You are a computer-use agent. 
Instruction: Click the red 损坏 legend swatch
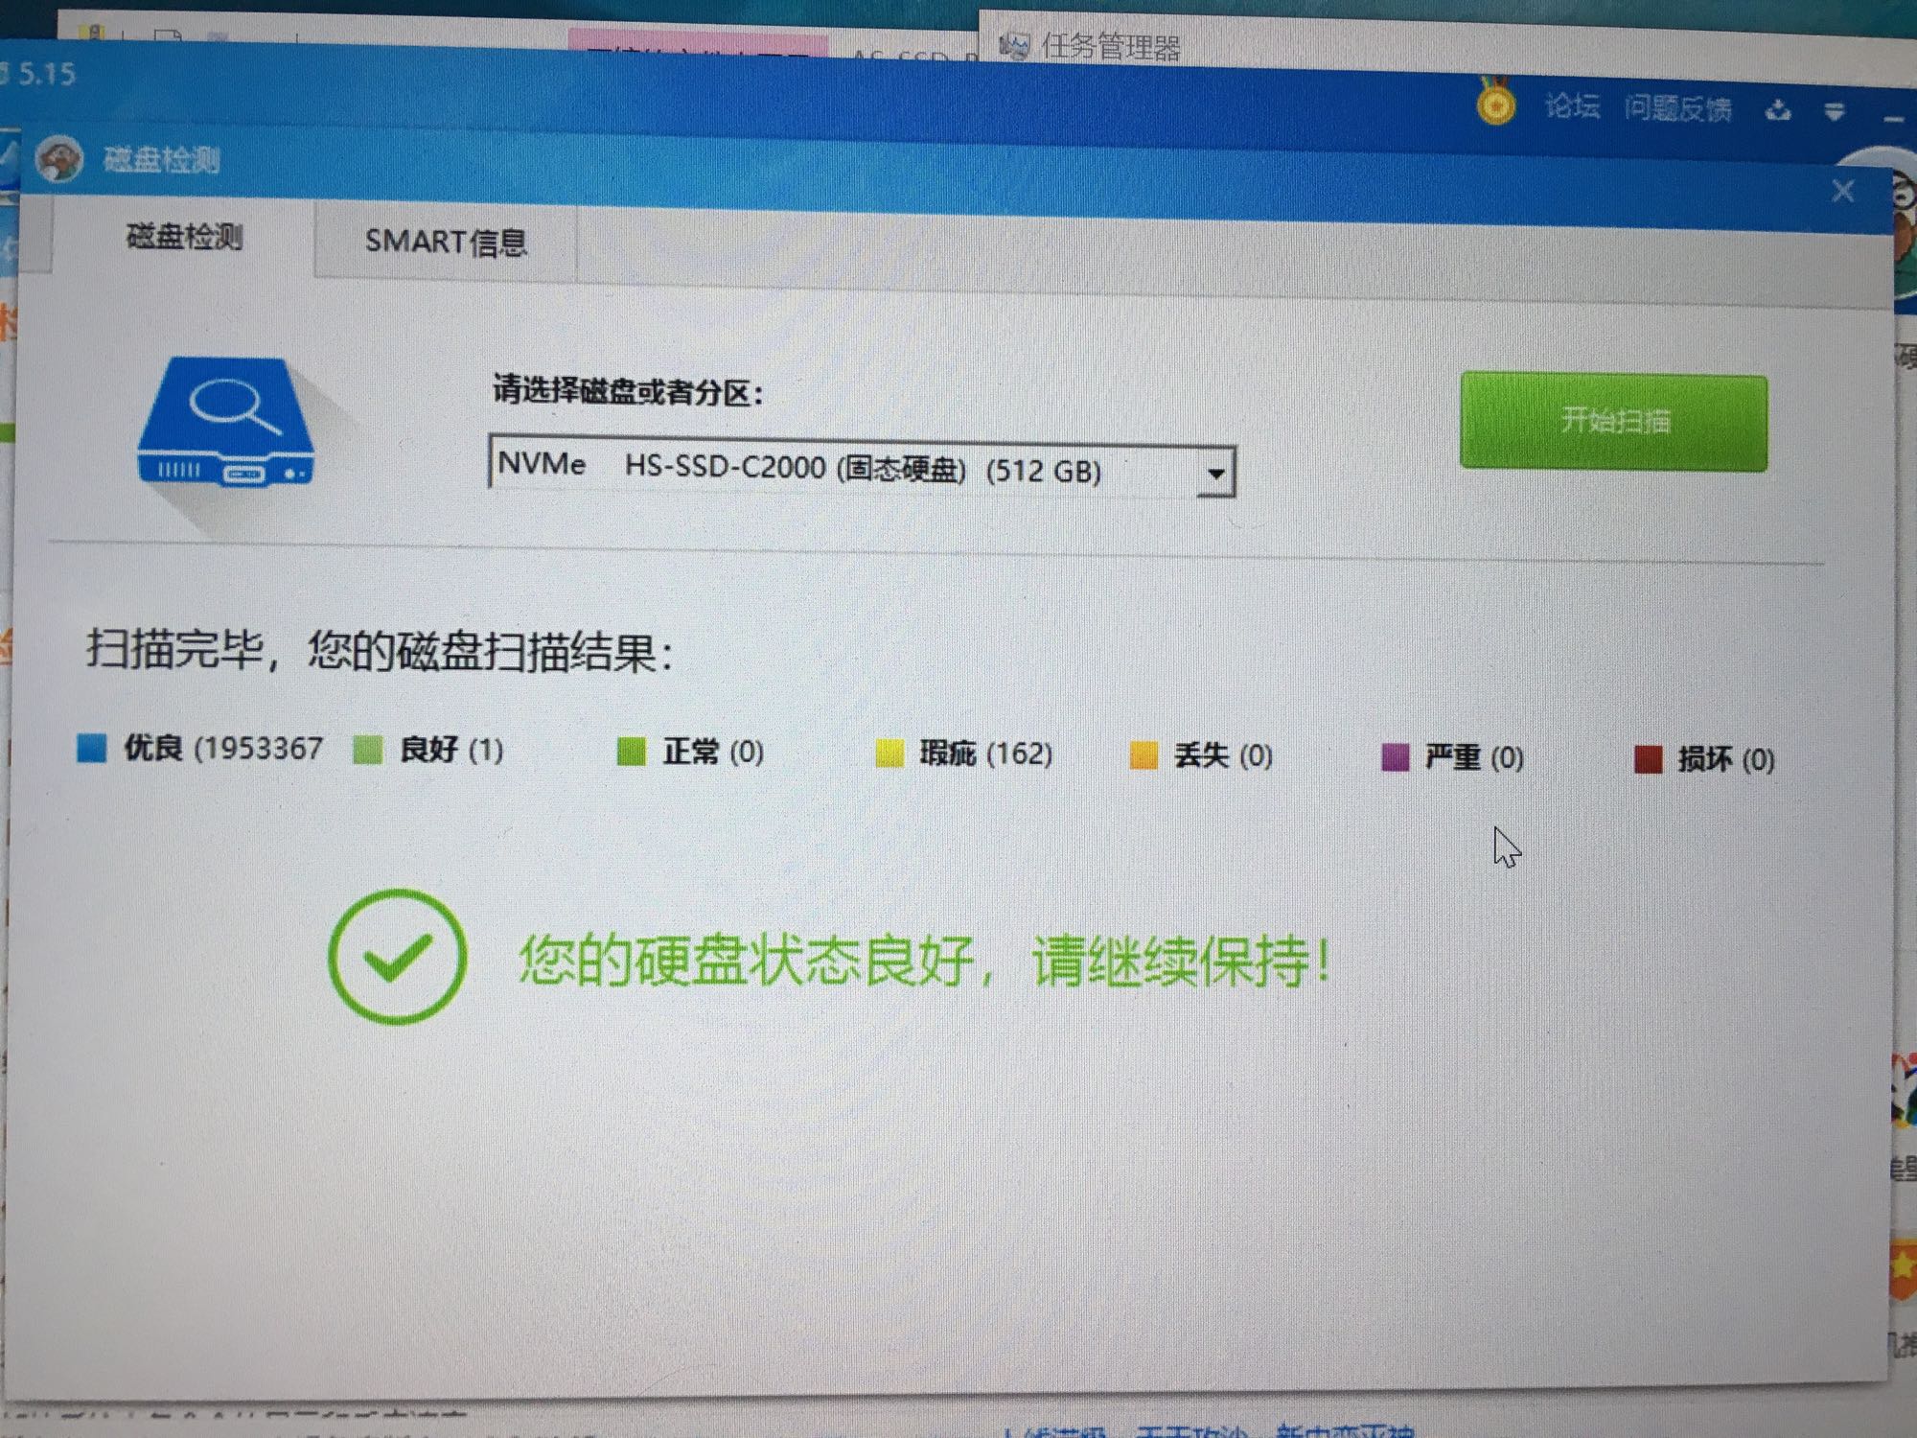pyautogui.click(x=1648, y=760)
